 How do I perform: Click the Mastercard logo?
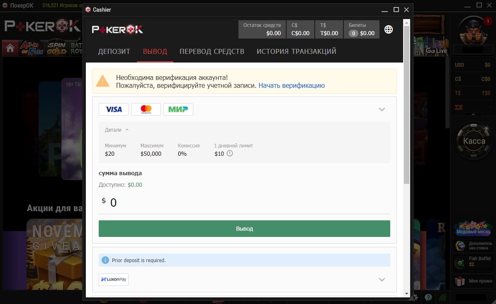pyautogui.click(x=146, y=109)
